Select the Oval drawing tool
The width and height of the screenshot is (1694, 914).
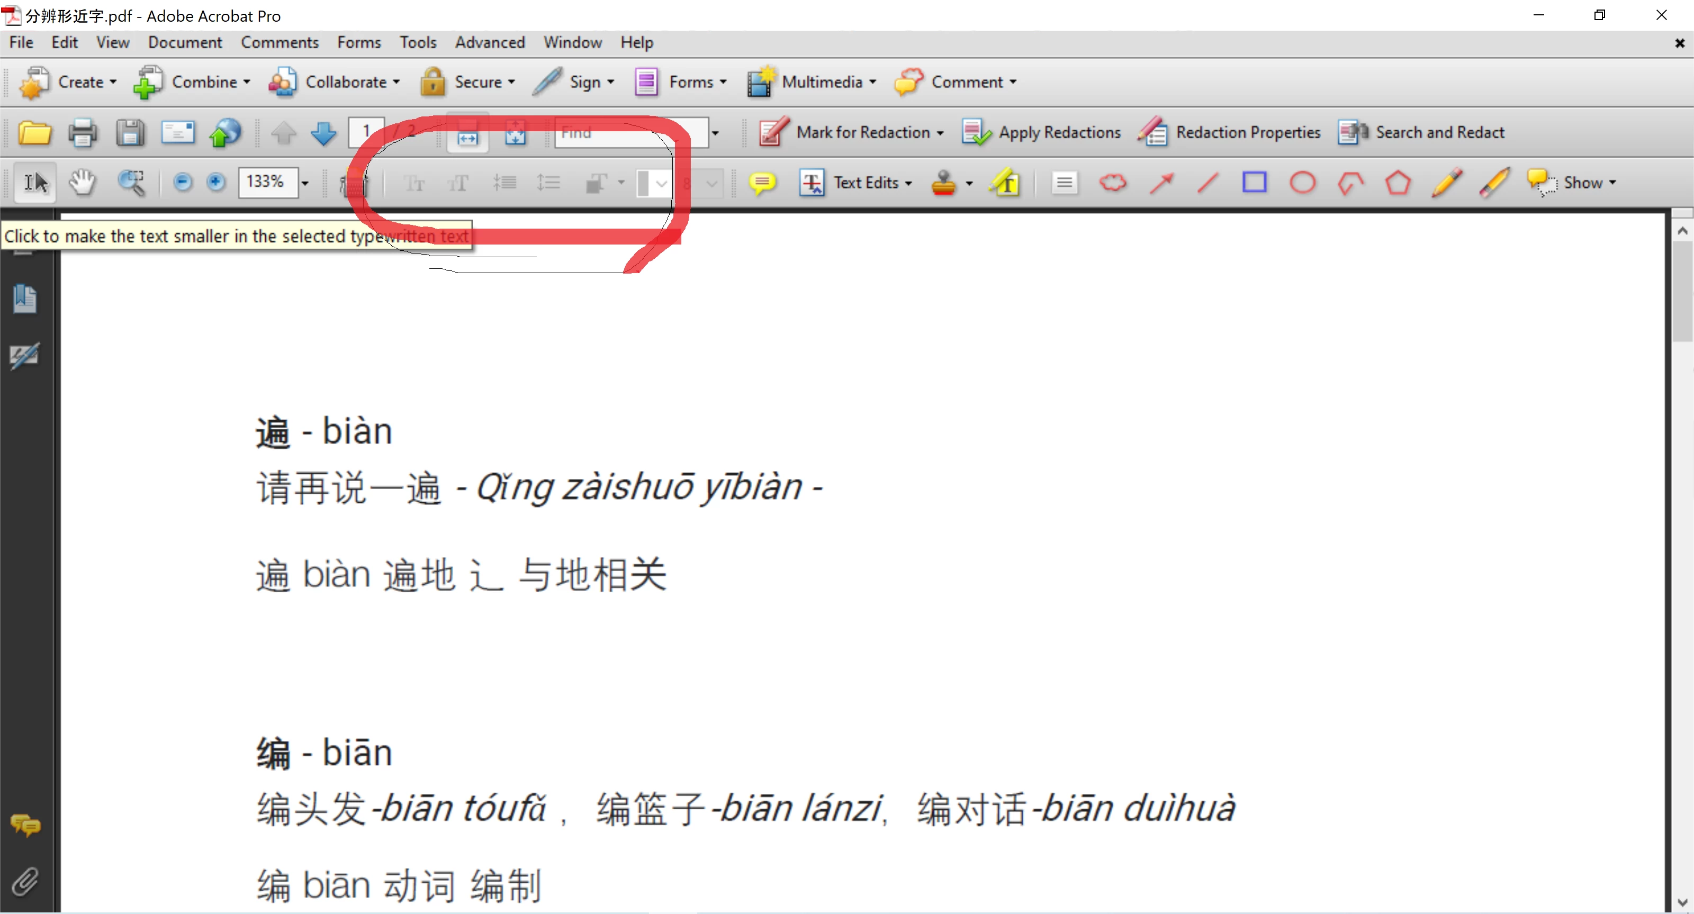tap(1302, 182)
